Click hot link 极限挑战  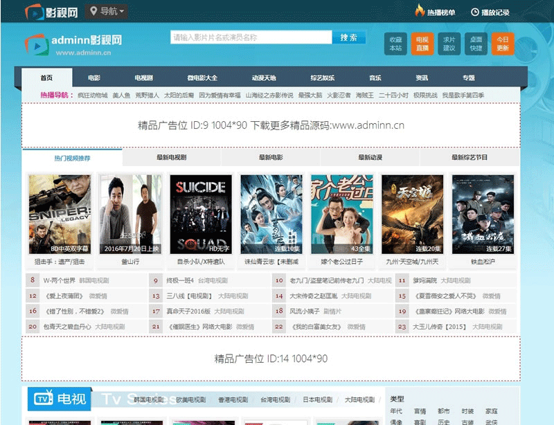(425, 96)
